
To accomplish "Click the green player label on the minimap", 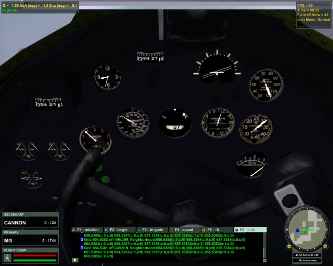I will 307,230.
